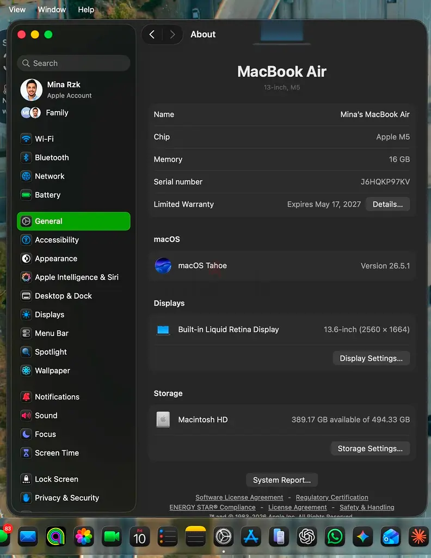This screenshot has width=431, height=558.
Task: Open Mail from the Dock
Action: click(x=28, y=536)
